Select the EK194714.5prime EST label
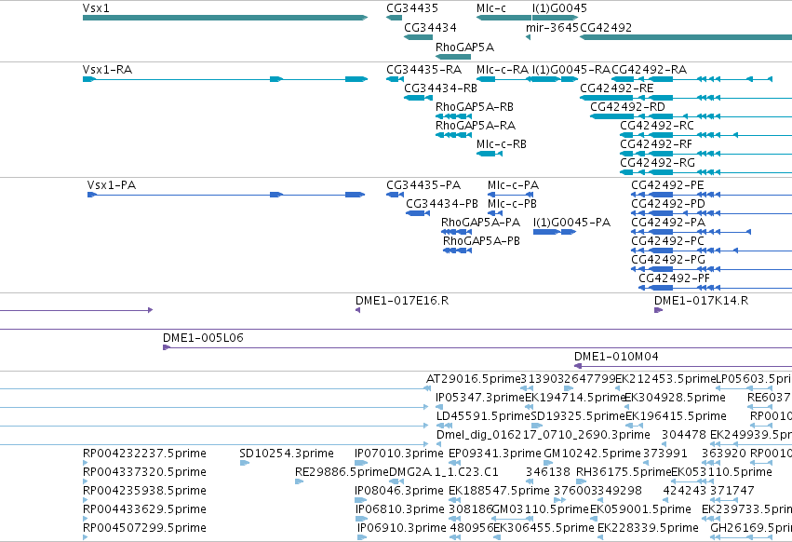 [x=575, y=398]
